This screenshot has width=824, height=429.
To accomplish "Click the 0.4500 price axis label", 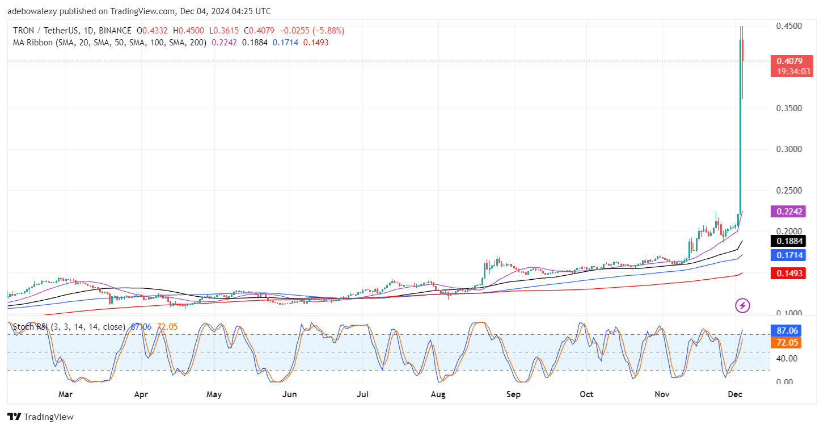I will coord(788,26).
